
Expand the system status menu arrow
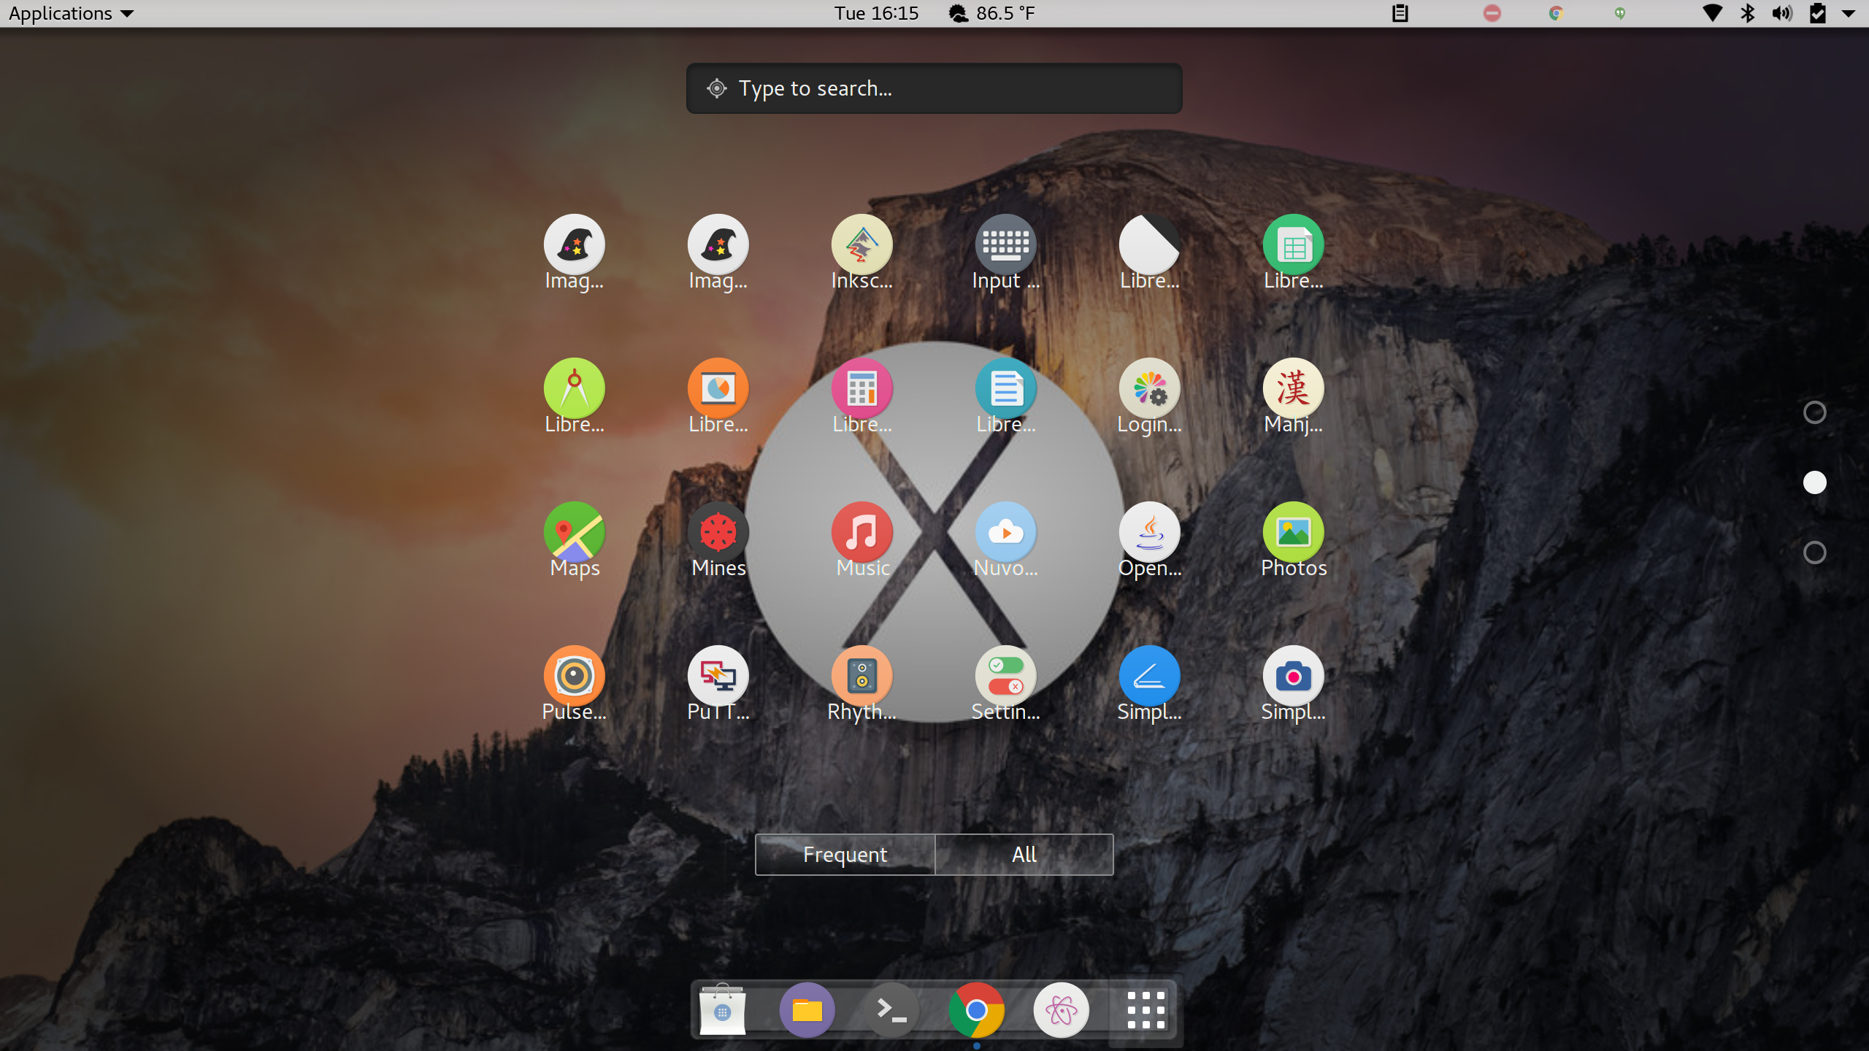1849,13
